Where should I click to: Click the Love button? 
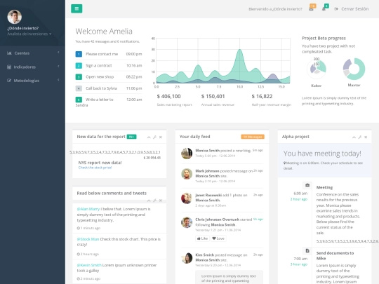pyautogui.click(x=218, y=238)
